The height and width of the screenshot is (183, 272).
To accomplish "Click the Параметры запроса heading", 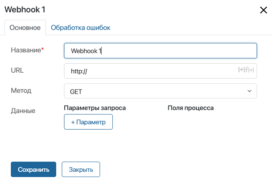I will [95, 108].
